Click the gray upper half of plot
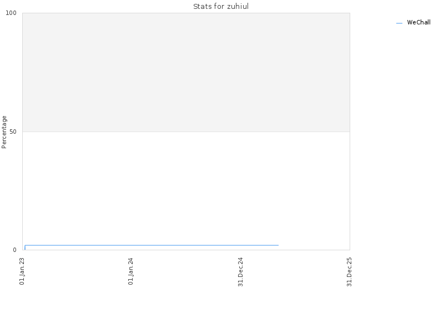The image size is (444, 333). (186, 73)
